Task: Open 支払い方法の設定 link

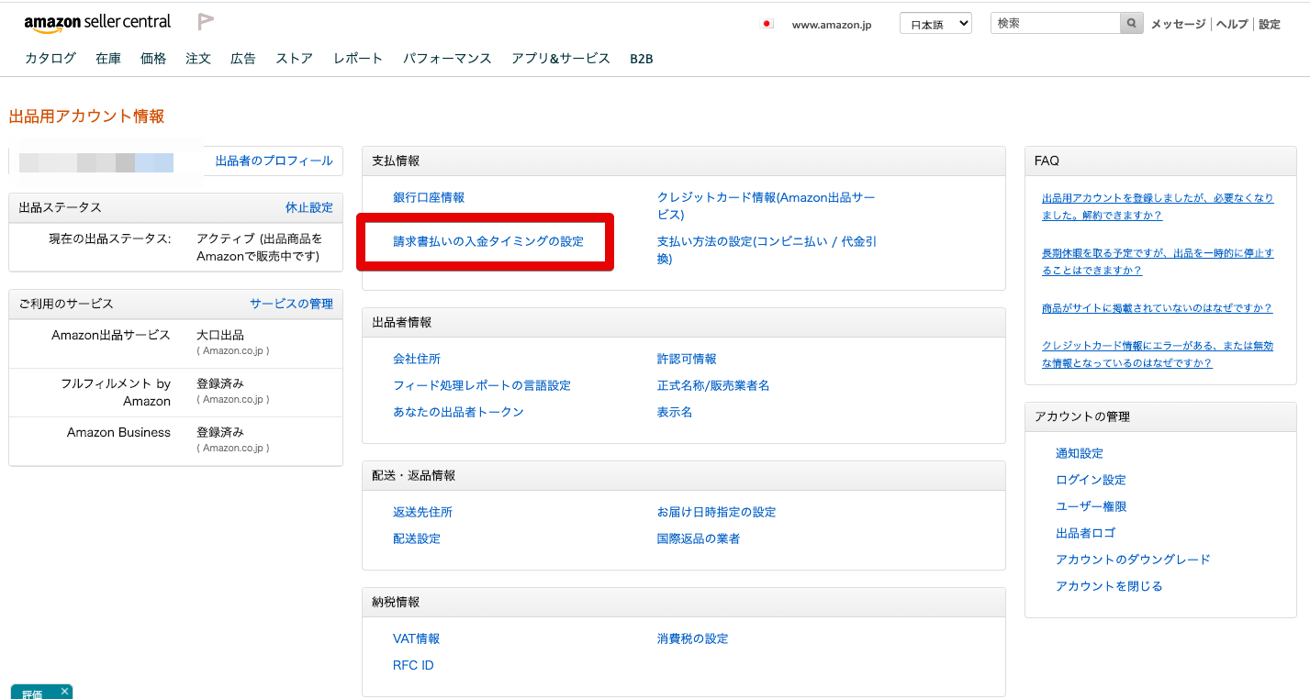Action: pos(767,250)
